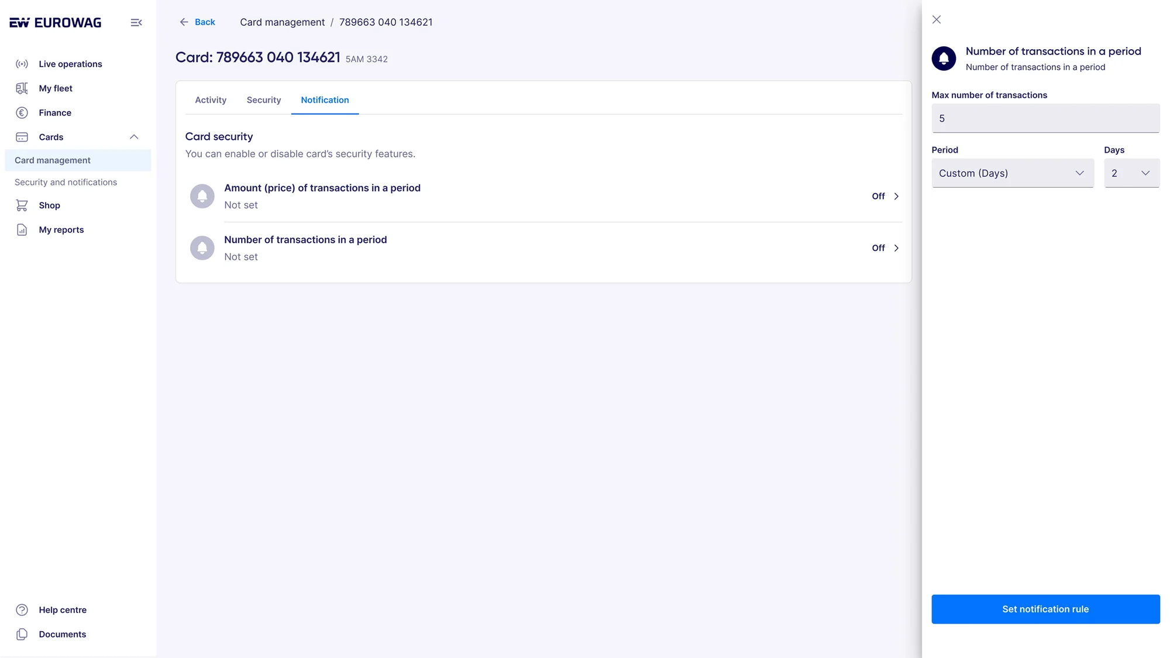Click Set notification rule button
1170x658 pixels.
[x=1045, y=609]
